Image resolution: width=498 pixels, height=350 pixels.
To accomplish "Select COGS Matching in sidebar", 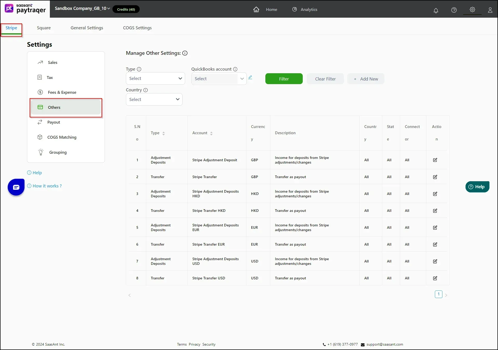I will point(66,137).
